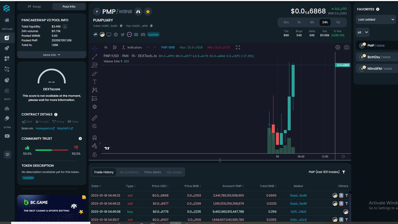Viewport: 398px width, 224px height.
Task: Sort trade history by Date column
Action: pyautogui.click(x=96, y=186)
